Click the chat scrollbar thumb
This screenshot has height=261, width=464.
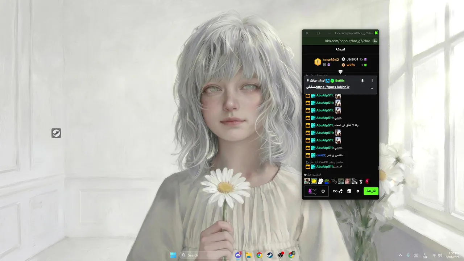click(378, 168)
